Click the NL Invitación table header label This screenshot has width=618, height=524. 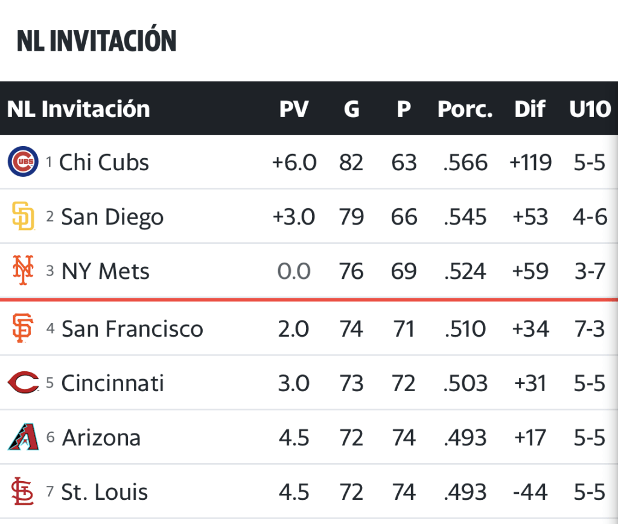coord(78,109)
